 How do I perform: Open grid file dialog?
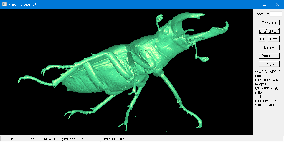click(x=269, y=56)
